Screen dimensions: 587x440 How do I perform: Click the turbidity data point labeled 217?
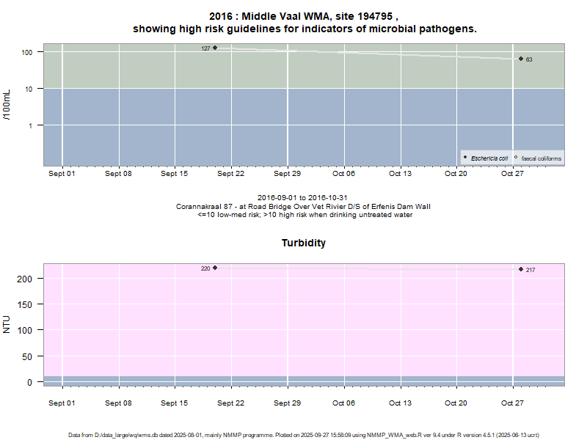pyautogui.click(x=521, y=269)
